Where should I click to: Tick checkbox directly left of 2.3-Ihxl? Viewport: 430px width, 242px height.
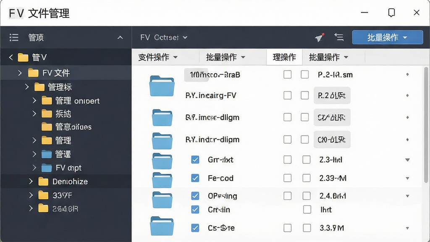pos(306,159)
